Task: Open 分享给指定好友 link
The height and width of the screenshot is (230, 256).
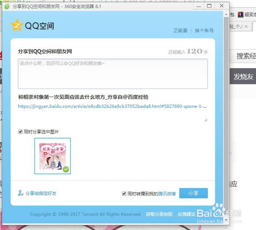Action: 41,193
